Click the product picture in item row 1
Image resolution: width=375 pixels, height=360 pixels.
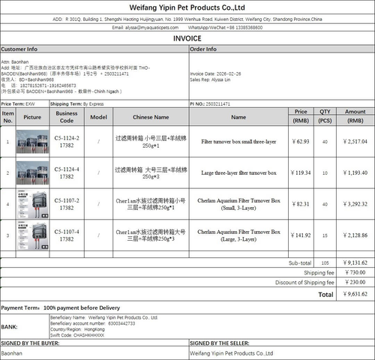[32, 142]
